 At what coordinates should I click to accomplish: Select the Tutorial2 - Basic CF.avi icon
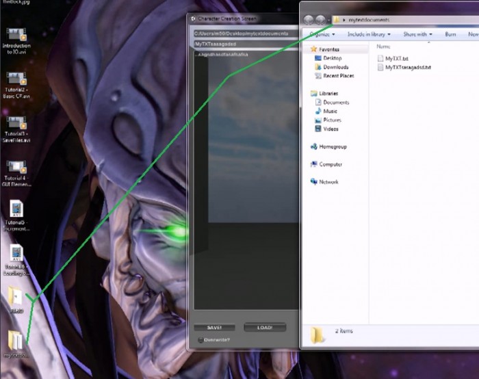tap(16, 86)
